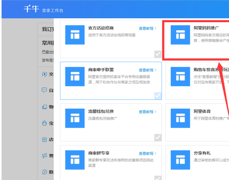Click the 商家牵手联盟 card icon
This screenshot has height=180, width=229.
75,76
